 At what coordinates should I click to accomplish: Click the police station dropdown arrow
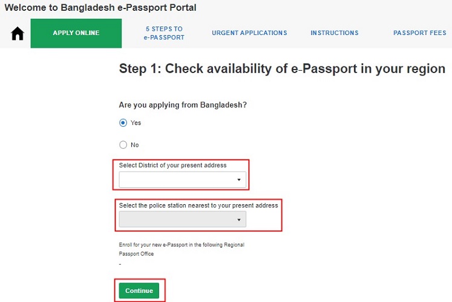point(239,220)
